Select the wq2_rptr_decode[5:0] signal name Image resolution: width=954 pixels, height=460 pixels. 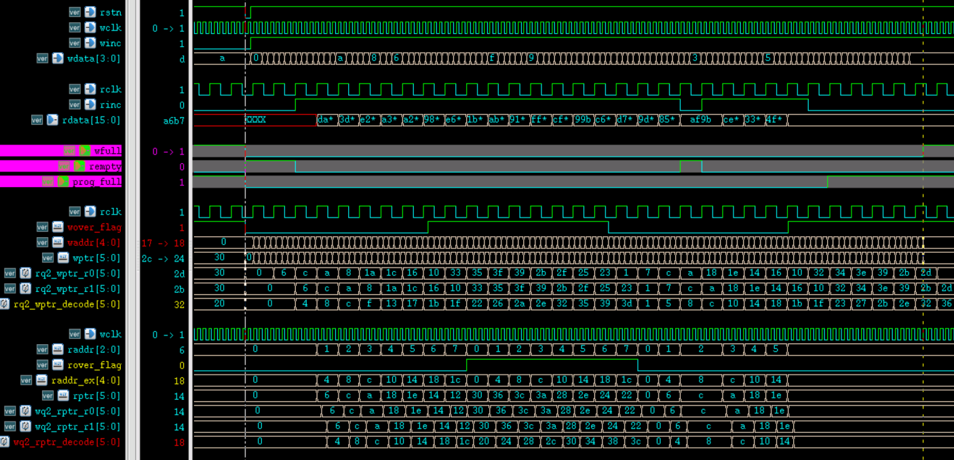tap(66, 442)
